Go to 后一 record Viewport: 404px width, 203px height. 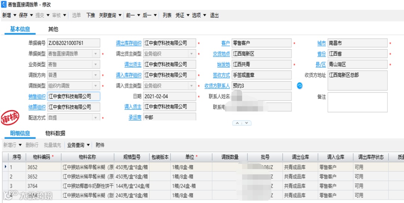pyautogui.click(x=147, y=15)
